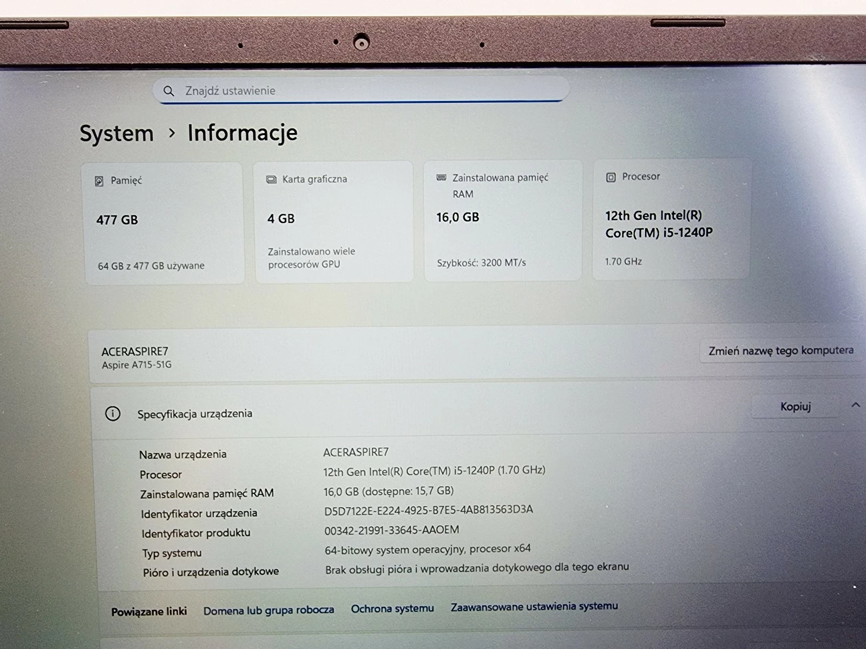The height and width of the screenshot is (649, 866).
Task: Click the info icon next to Specyfikacja urządzenia
Action: tap(112, 413)
